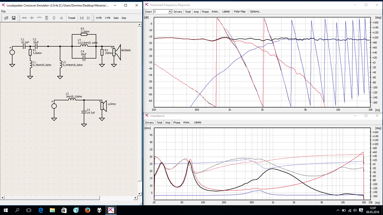The height and width of the screenshot is (215, 383).
Task: Select resistor R3 2,2ohm in schematic
Action: (84, 34)
